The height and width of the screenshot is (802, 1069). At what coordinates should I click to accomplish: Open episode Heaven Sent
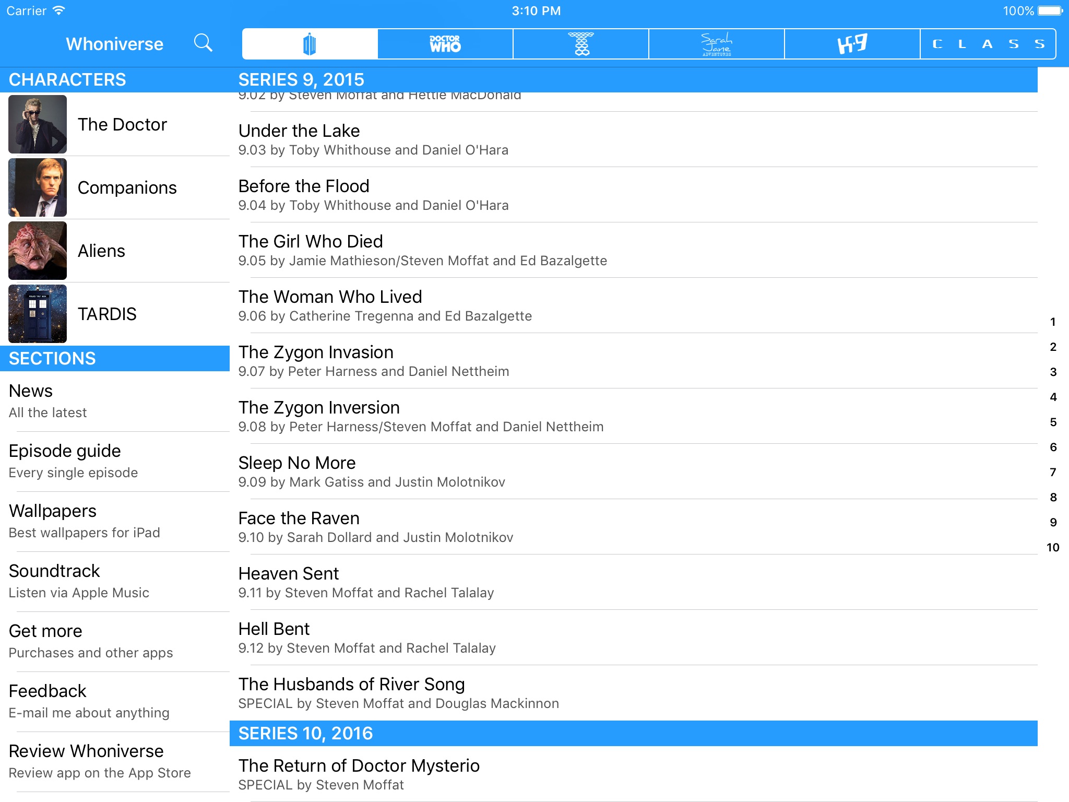[x=634, y=582]
